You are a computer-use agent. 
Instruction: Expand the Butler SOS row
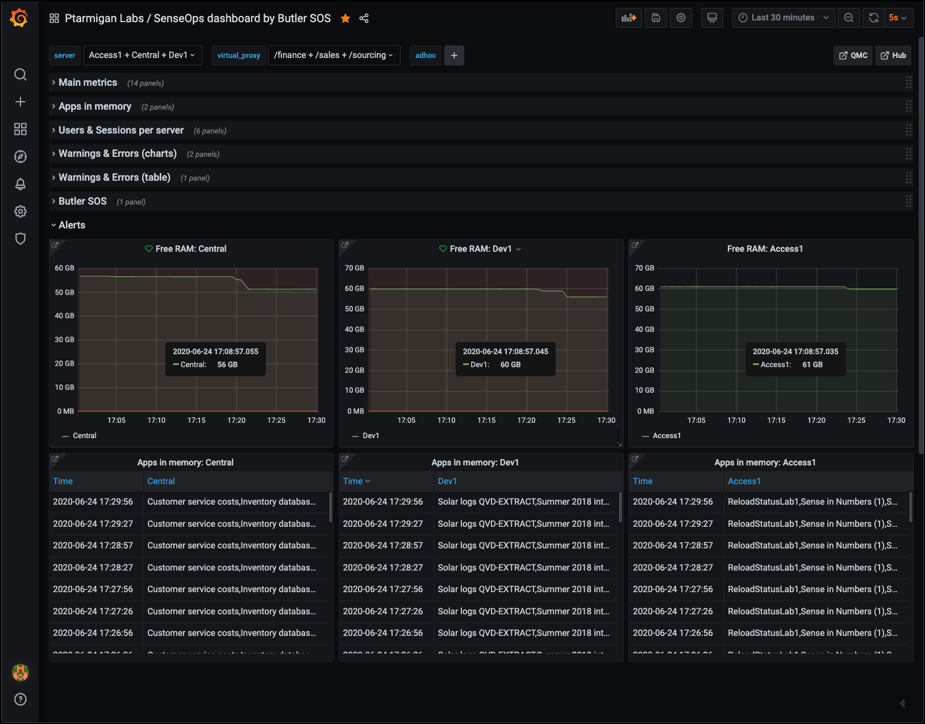(x=82, y=201)
